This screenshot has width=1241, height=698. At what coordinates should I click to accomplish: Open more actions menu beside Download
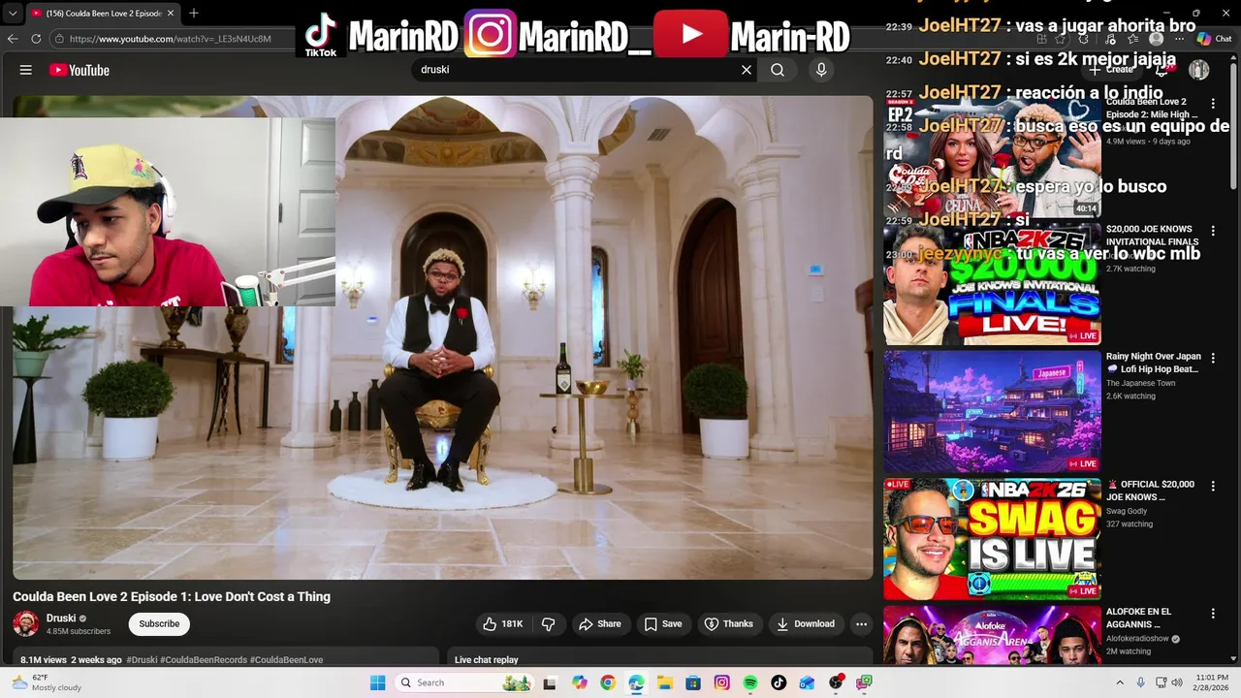[x=861, y=624]
